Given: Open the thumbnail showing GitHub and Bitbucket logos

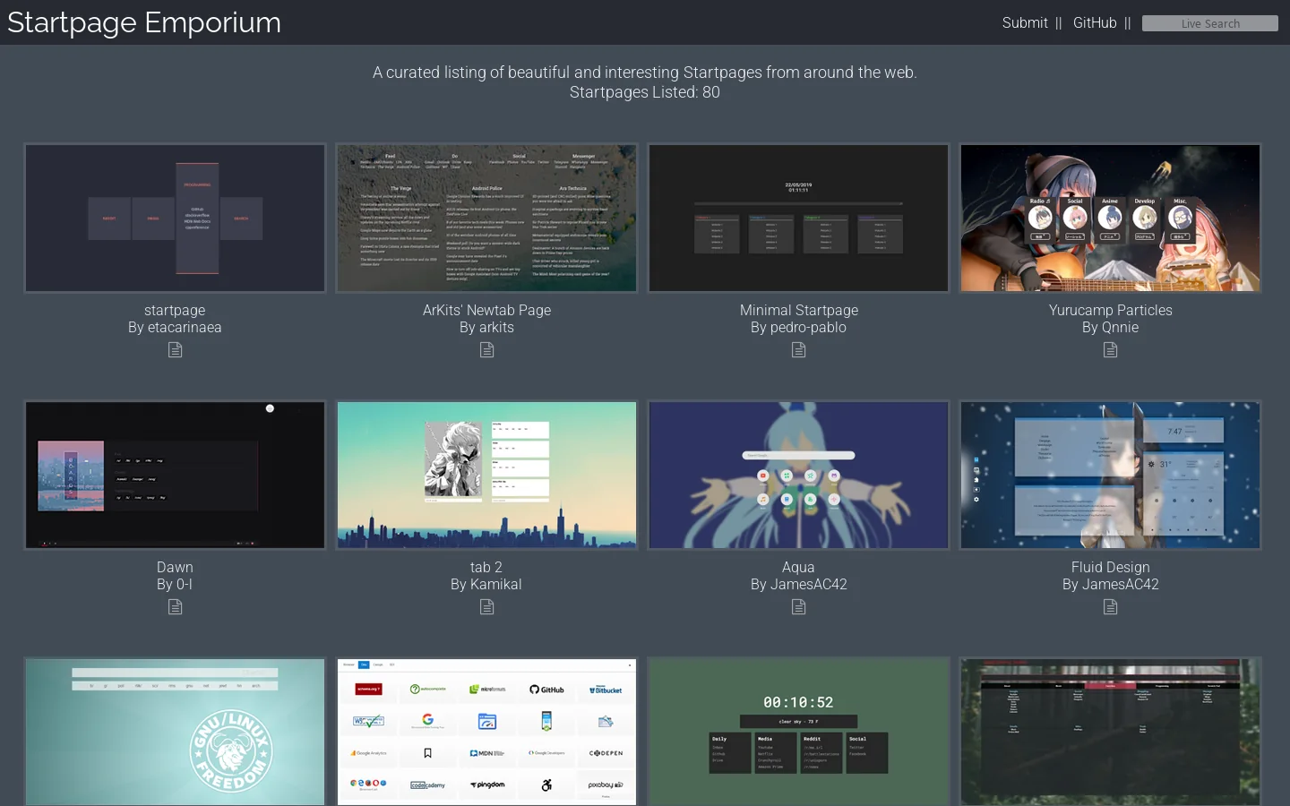Looking at the screenshot, I should (486, 732).
